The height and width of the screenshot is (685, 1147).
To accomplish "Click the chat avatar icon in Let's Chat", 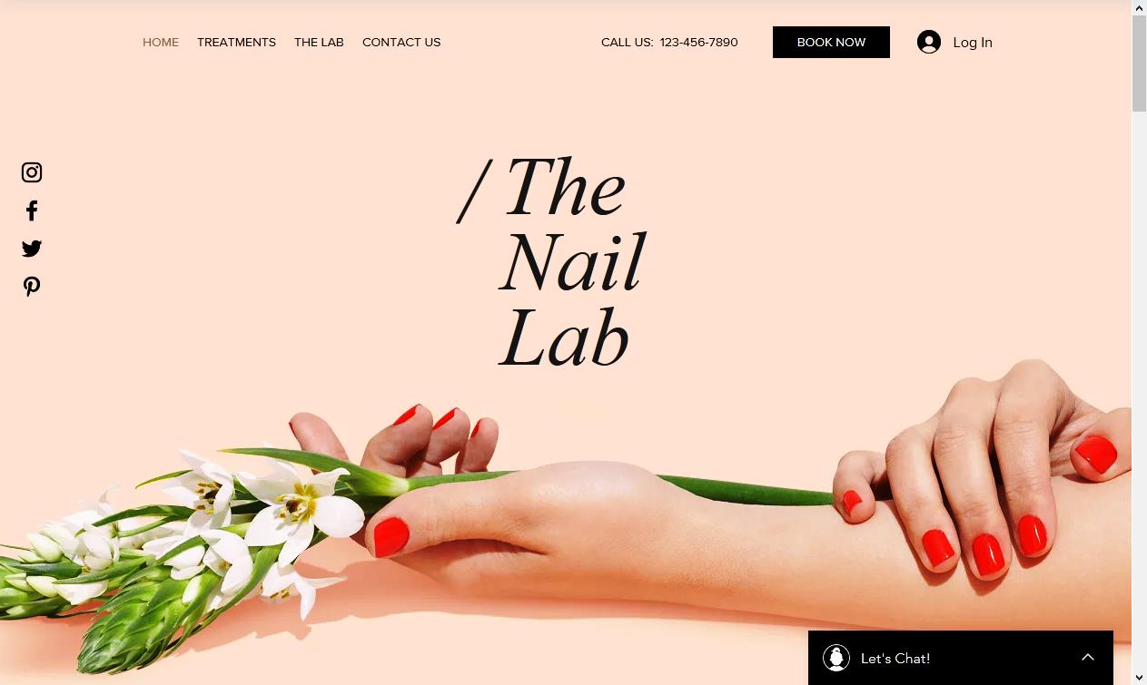I will tap(836, 658).
